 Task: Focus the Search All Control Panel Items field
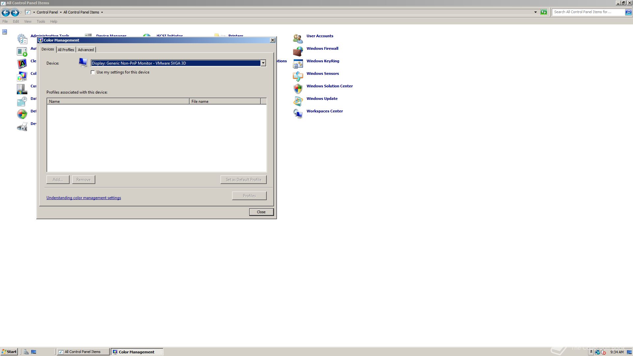coord(588,12)
